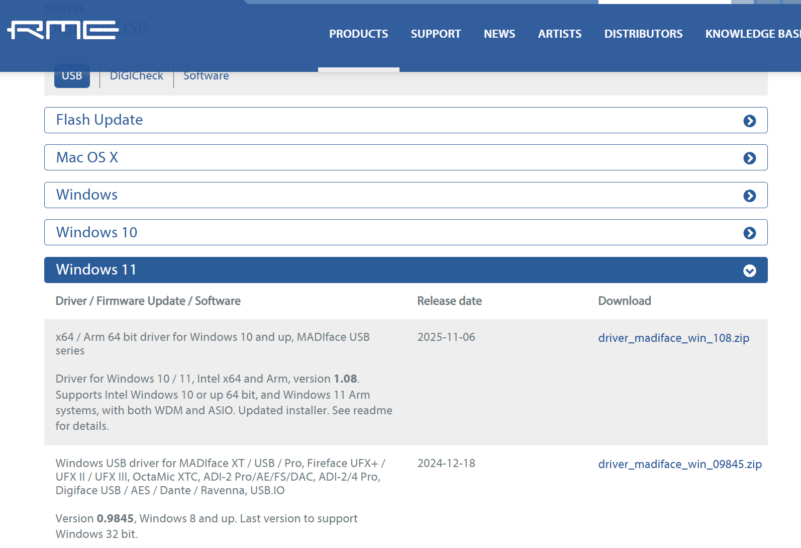Open the Support menu
This screenshot has height=548, width=801.
point(436,34)
